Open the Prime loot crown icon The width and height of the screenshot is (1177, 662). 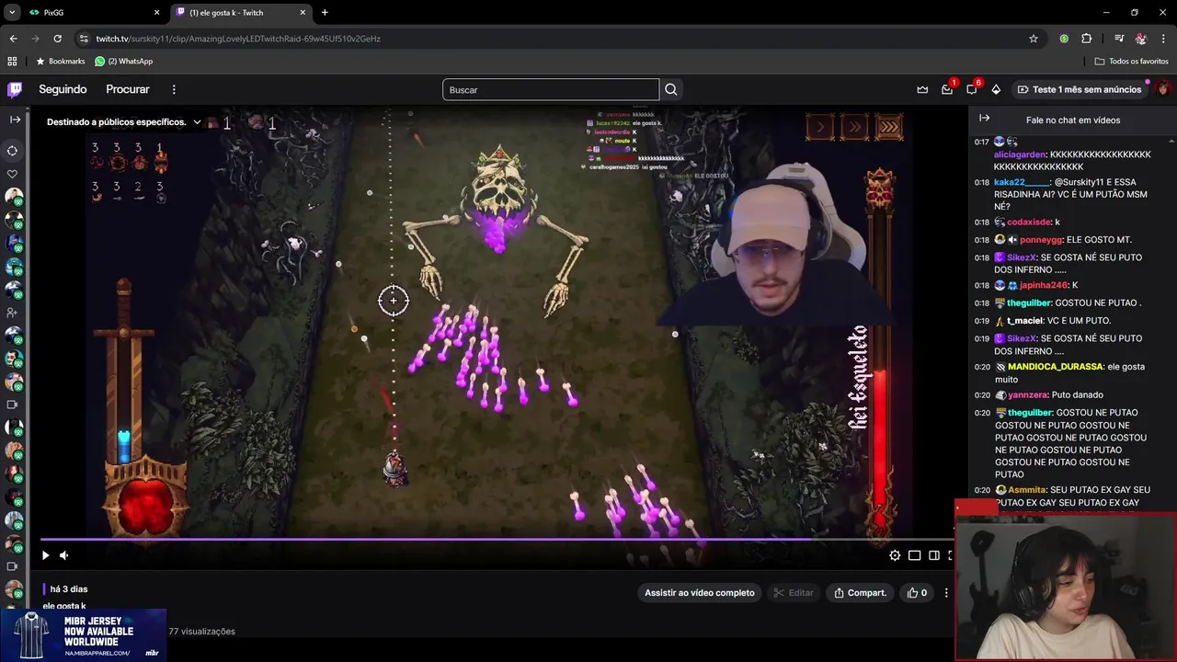tap(922, 89)
